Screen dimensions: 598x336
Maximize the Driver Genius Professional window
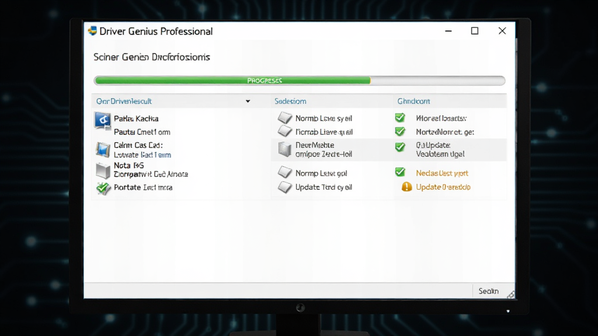475,31
